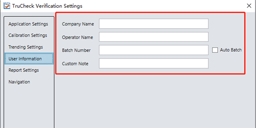Enable the Auto Batch checkbox

click(215, 50)
